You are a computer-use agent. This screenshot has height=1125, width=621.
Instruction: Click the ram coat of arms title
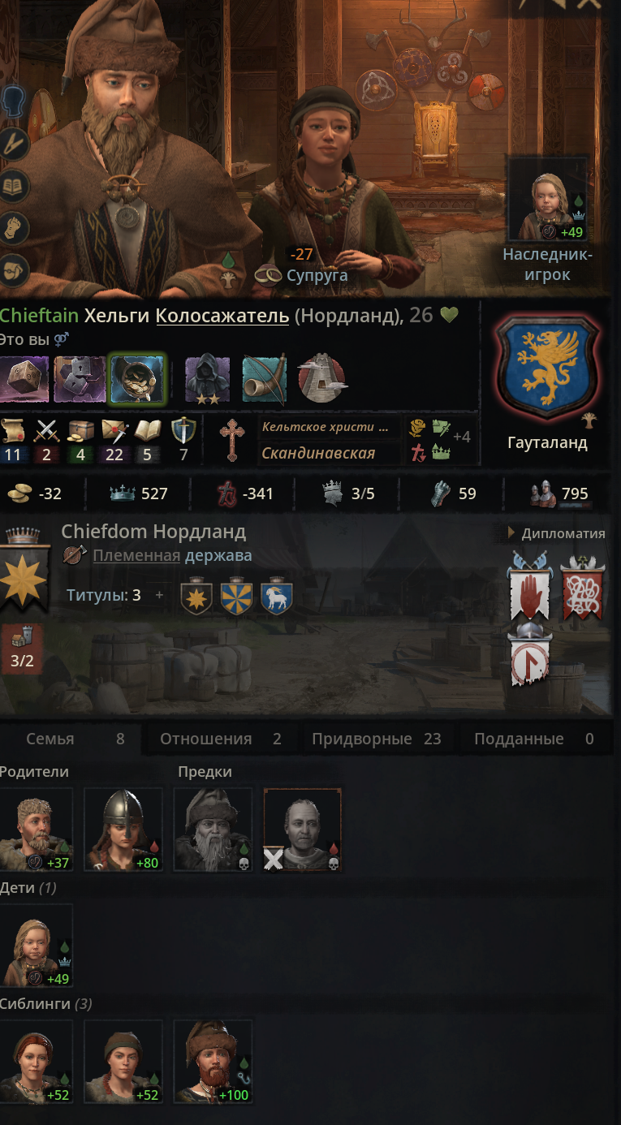277,597
